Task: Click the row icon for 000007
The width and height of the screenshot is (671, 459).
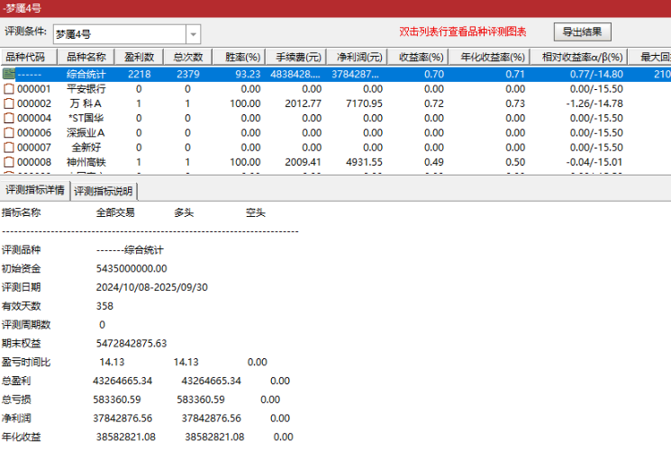Action: pos(9,148)
